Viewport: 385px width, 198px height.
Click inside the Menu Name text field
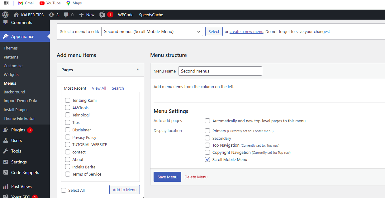pyautogui.click(x=220, y=71)
